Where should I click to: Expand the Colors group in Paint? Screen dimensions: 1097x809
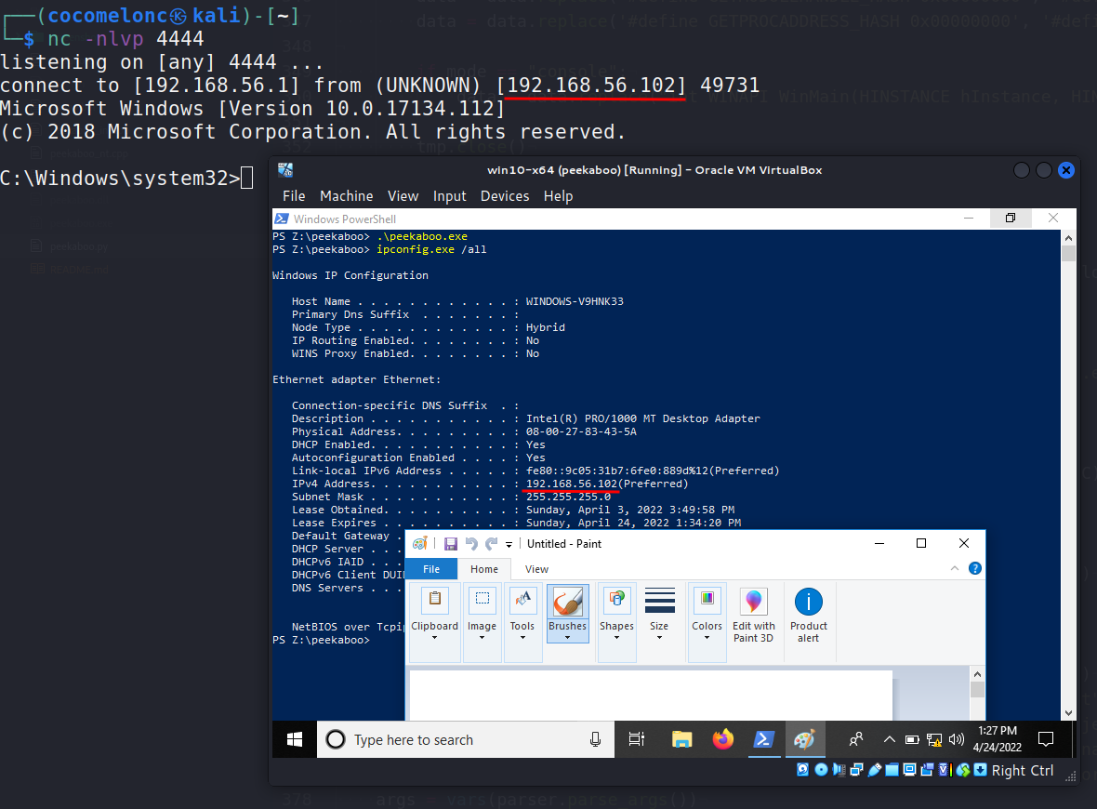pos(707,621)
